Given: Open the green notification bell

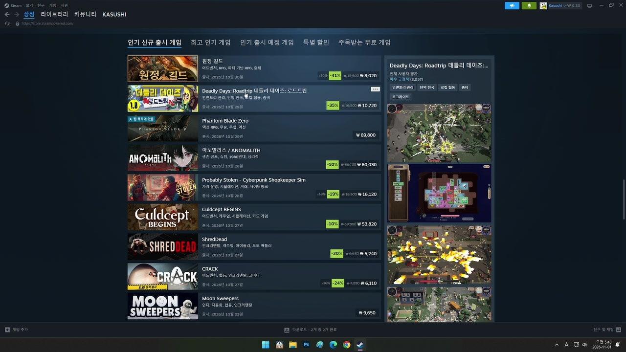Looking at the screenshot, I should point(529,5).
